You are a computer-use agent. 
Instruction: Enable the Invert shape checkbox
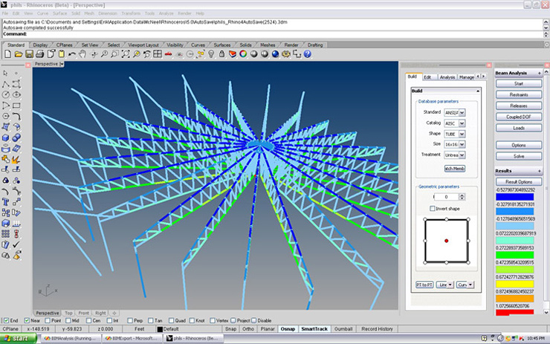[x=433, y=209]
